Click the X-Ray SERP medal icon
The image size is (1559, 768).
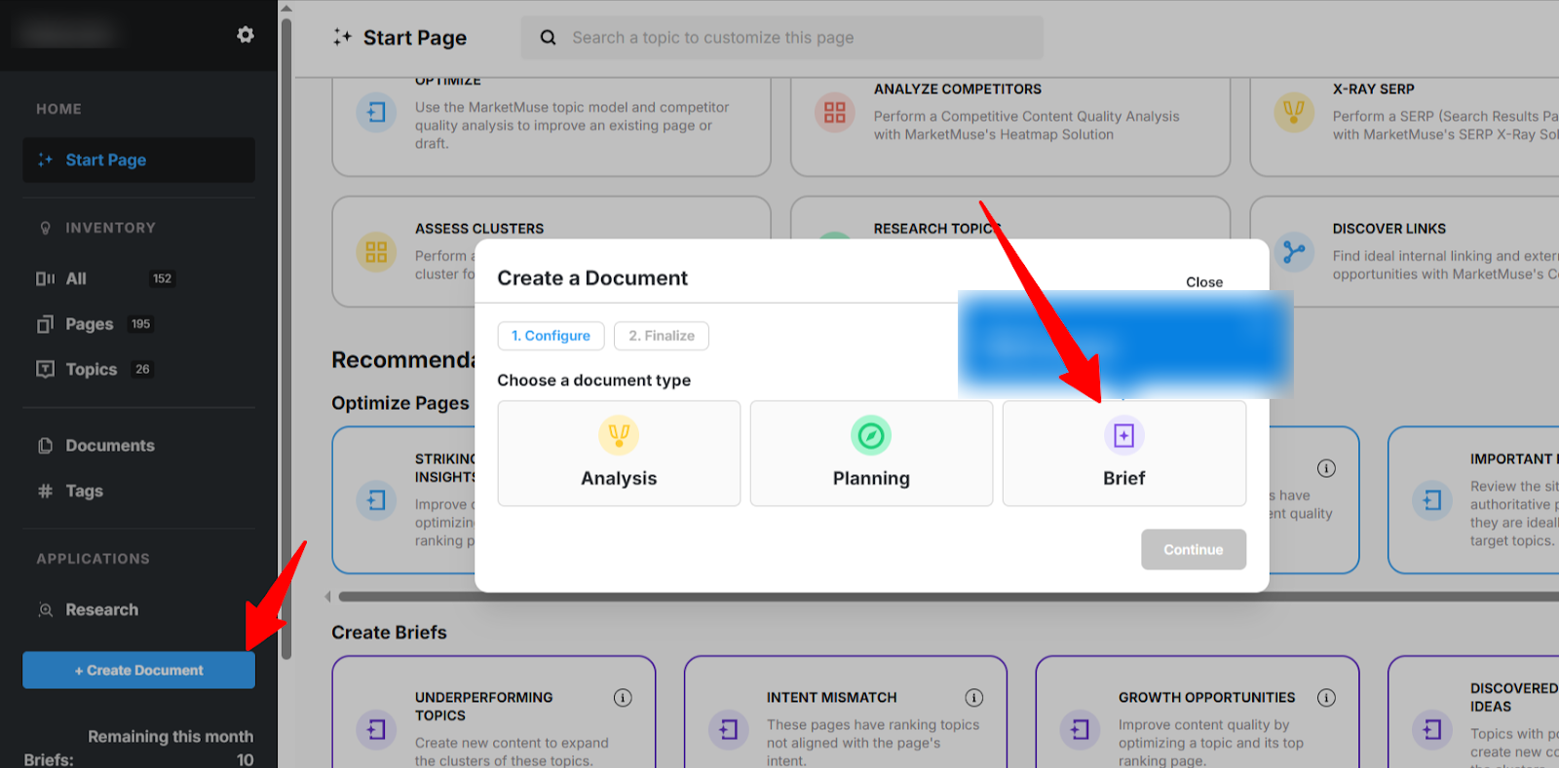pyautogui.click(x=1294, y=113)
